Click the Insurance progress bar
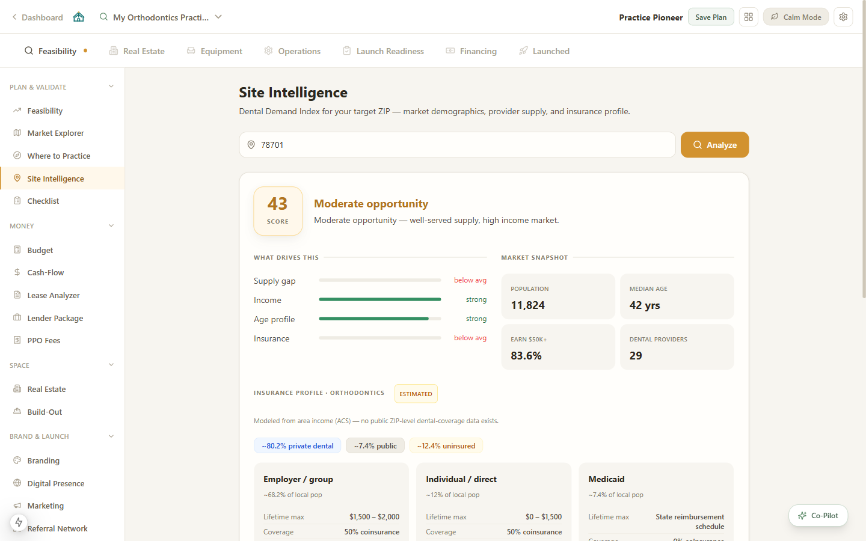This screenshot has height=541, width=866. pos(380,338)
